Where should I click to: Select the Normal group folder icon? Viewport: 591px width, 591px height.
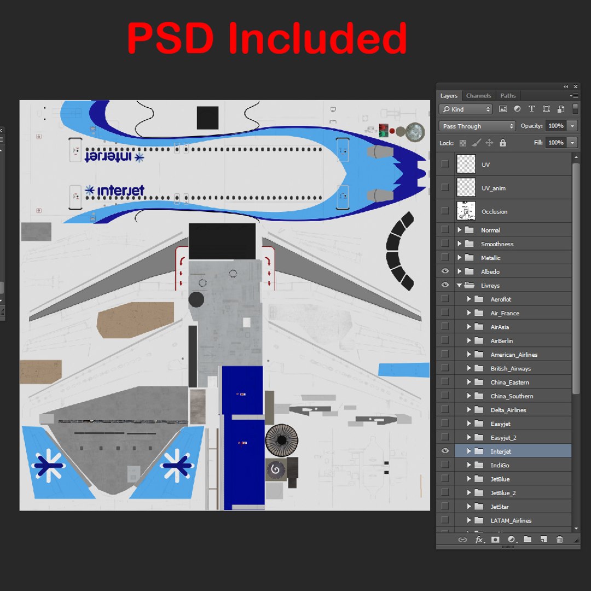[470, 230]
